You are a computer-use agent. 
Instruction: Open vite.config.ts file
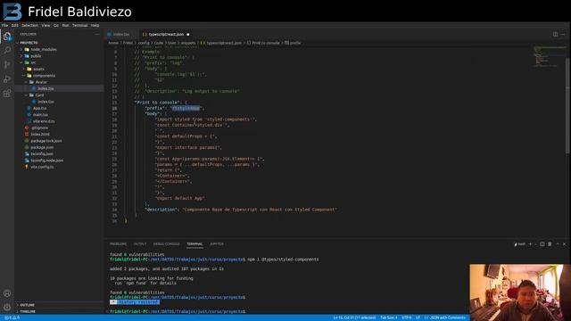60,167
